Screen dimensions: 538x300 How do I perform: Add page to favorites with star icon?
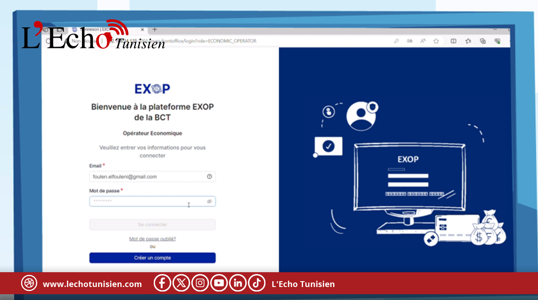(436, 41)
